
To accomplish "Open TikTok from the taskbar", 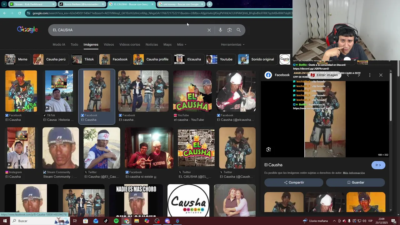I will coord(106,221).
